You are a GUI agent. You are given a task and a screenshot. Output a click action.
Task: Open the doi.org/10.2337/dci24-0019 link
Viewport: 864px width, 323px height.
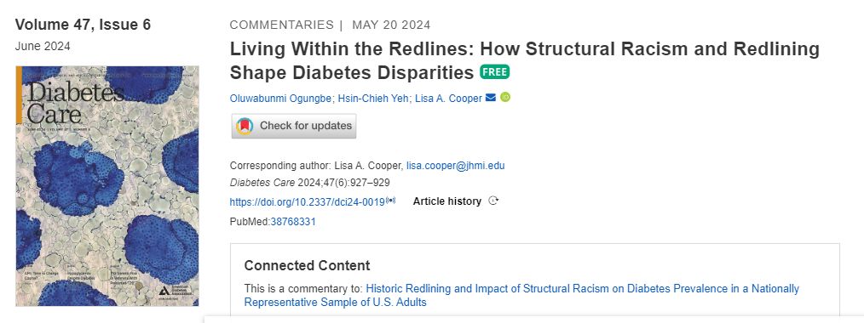[307, 201]
